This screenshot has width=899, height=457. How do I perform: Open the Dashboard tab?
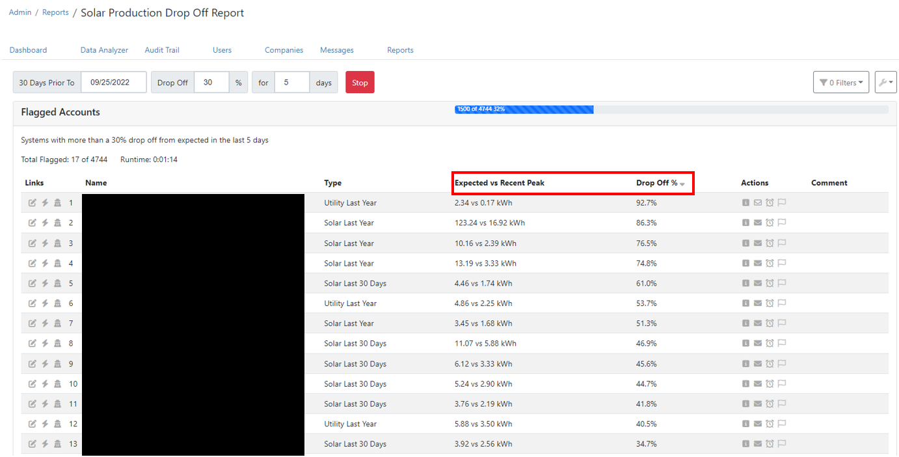pyautogui.click(x=28, y=50)
